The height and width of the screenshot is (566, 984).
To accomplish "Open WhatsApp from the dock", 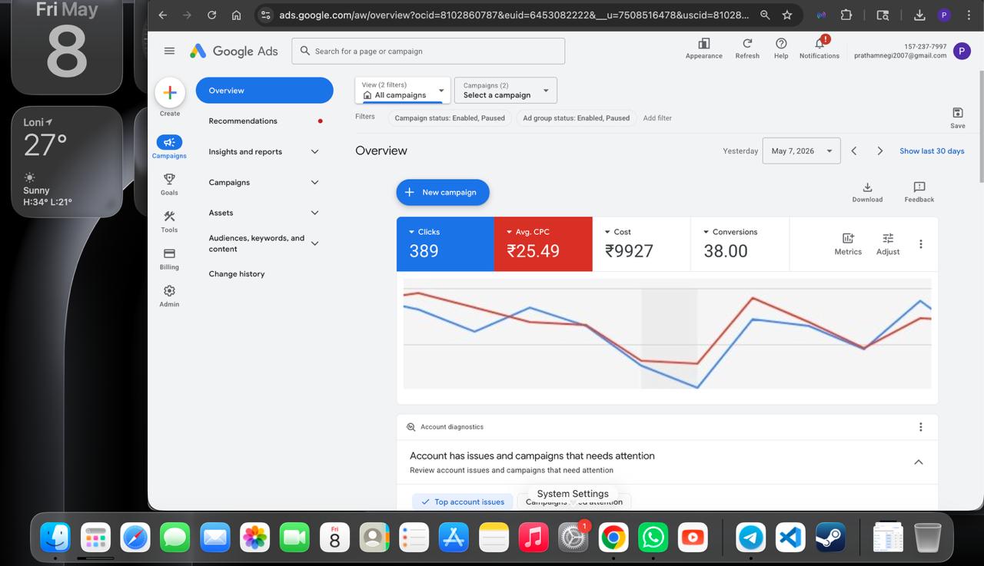I will [653, 538].
